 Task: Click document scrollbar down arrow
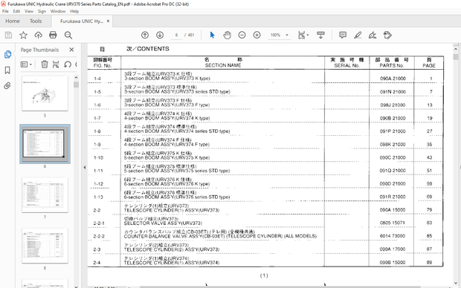click(456, 284)
